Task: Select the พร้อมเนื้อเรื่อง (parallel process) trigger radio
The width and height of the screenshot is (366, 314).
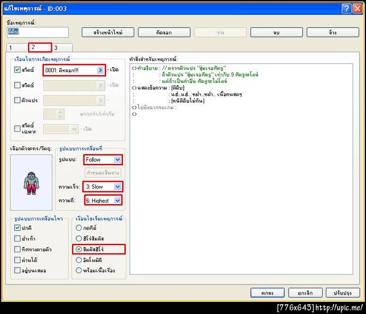Action: coord(79,270)
